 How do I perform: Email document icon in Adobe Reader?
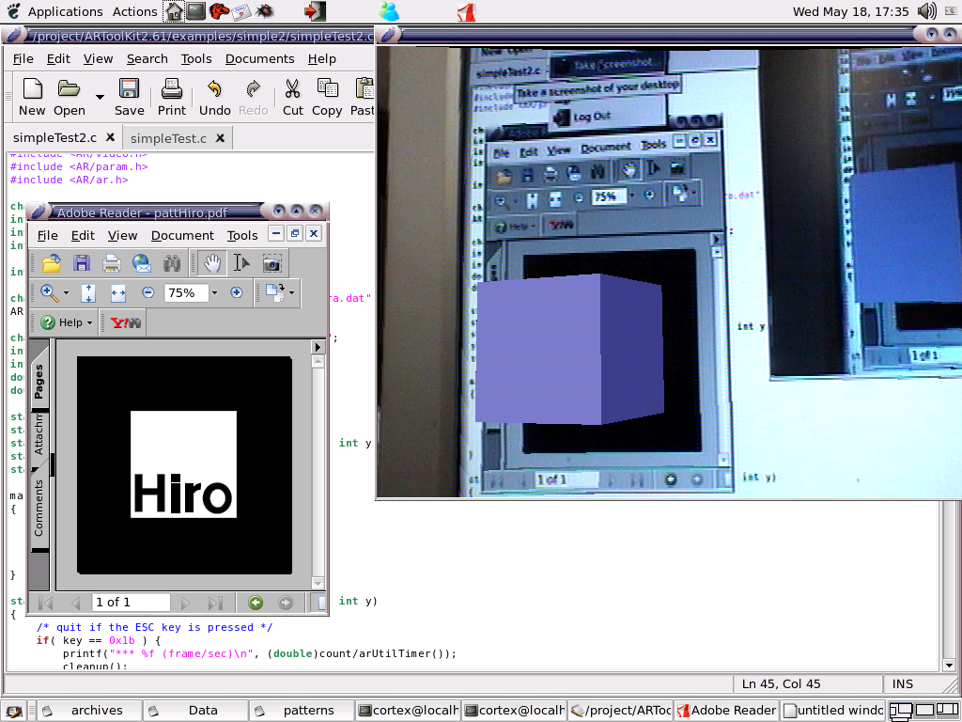[142, 263]
